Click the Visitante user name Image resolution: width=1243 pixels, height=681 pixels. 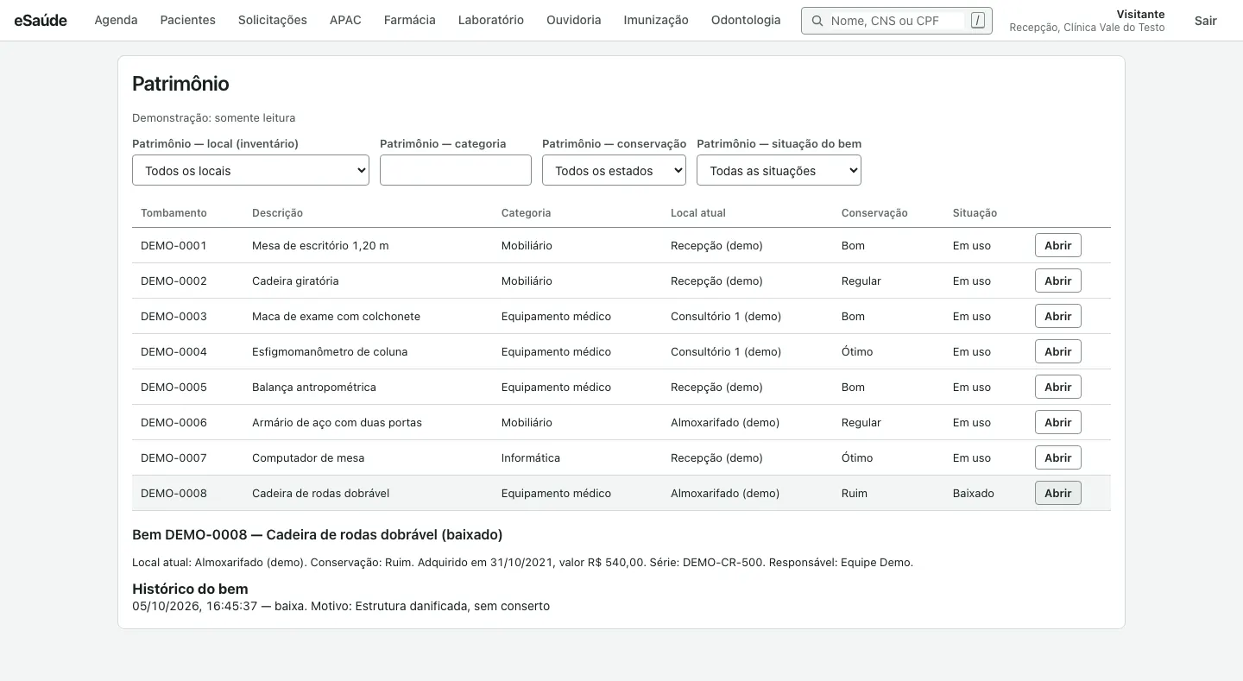(x=1140, y=14)
